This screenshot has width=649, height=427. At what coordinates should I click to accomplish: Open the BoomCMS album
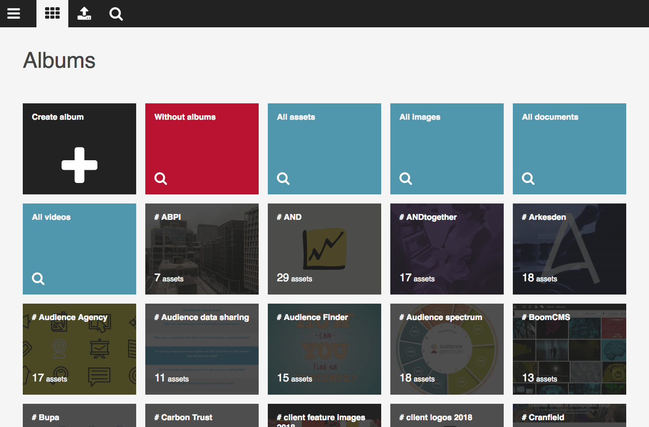click(x=569, y=349)
